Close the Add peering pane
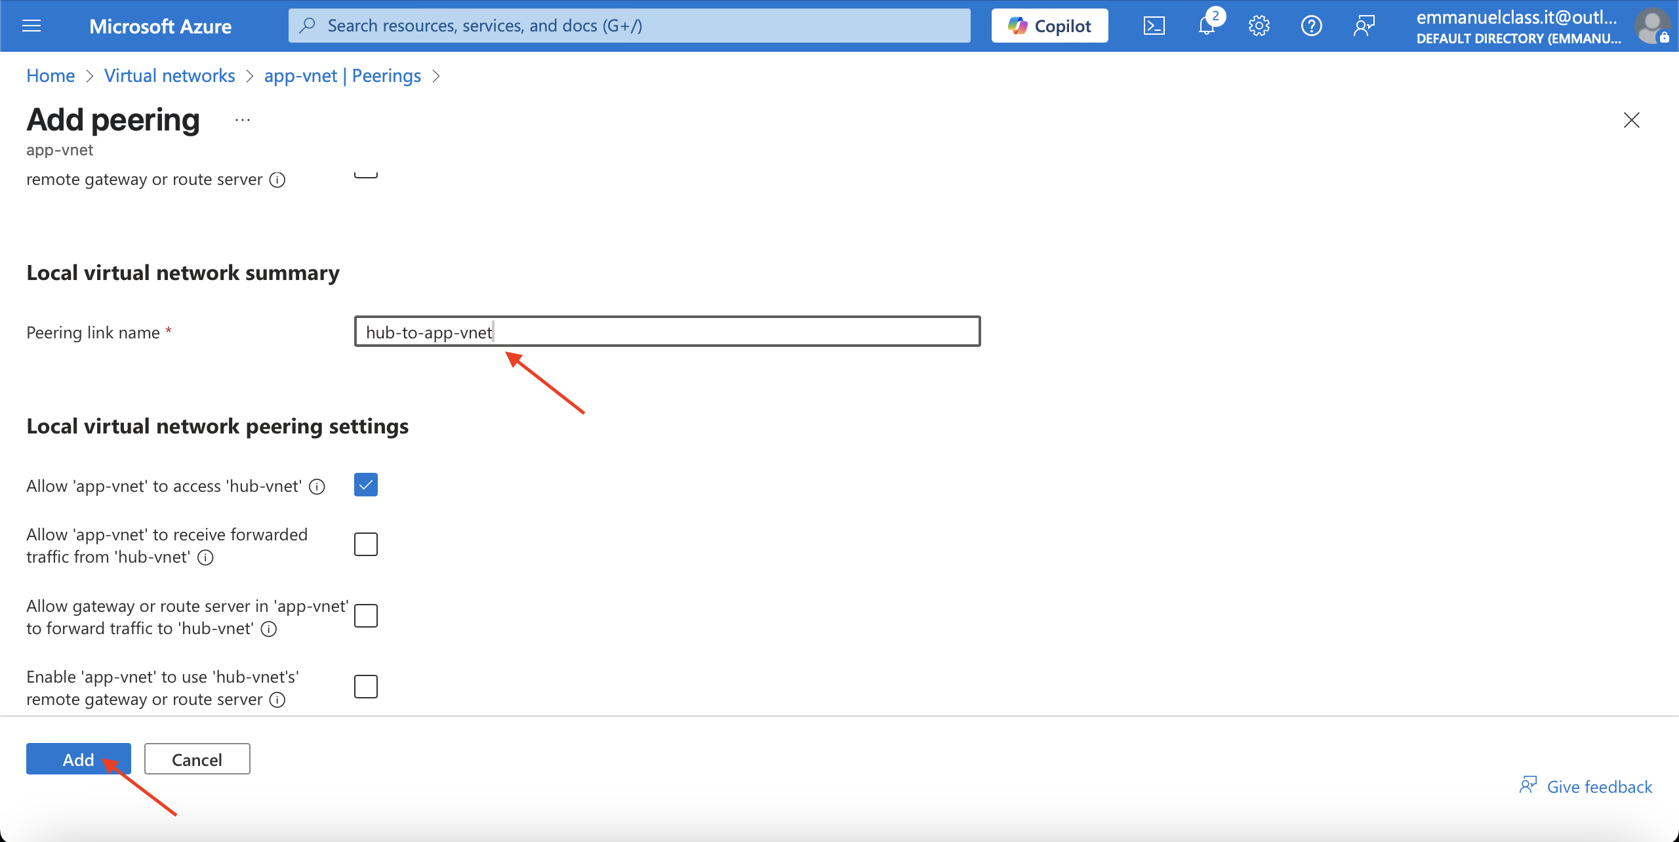This screenshot has height=842, width=1679. (x=1632, y=120)
